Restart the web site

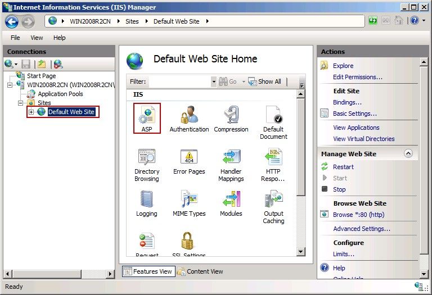(x=343, y=167)
